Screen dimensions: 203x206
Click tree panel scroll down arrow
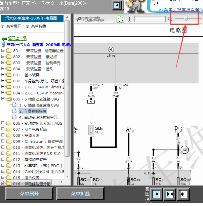[67, 176]
